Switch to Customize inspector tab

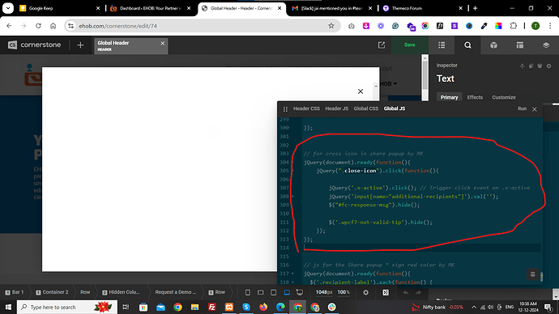pos(504,97)
